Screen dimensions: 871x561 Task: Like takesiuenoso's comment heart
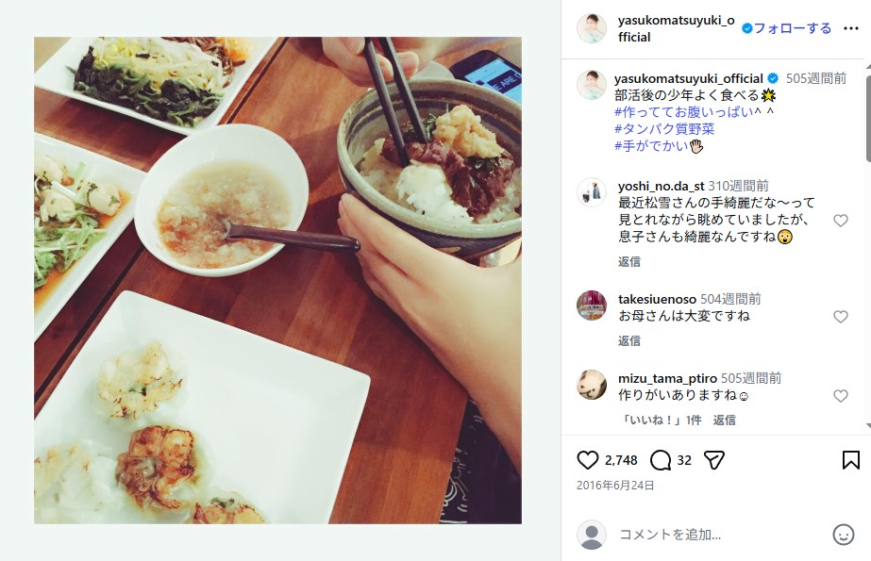tap(841, 317)
